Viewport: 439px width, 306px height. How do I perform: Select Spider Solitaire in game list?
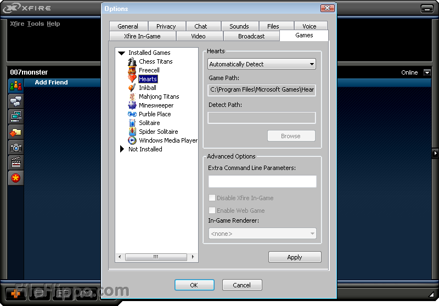tap(159, 132)
